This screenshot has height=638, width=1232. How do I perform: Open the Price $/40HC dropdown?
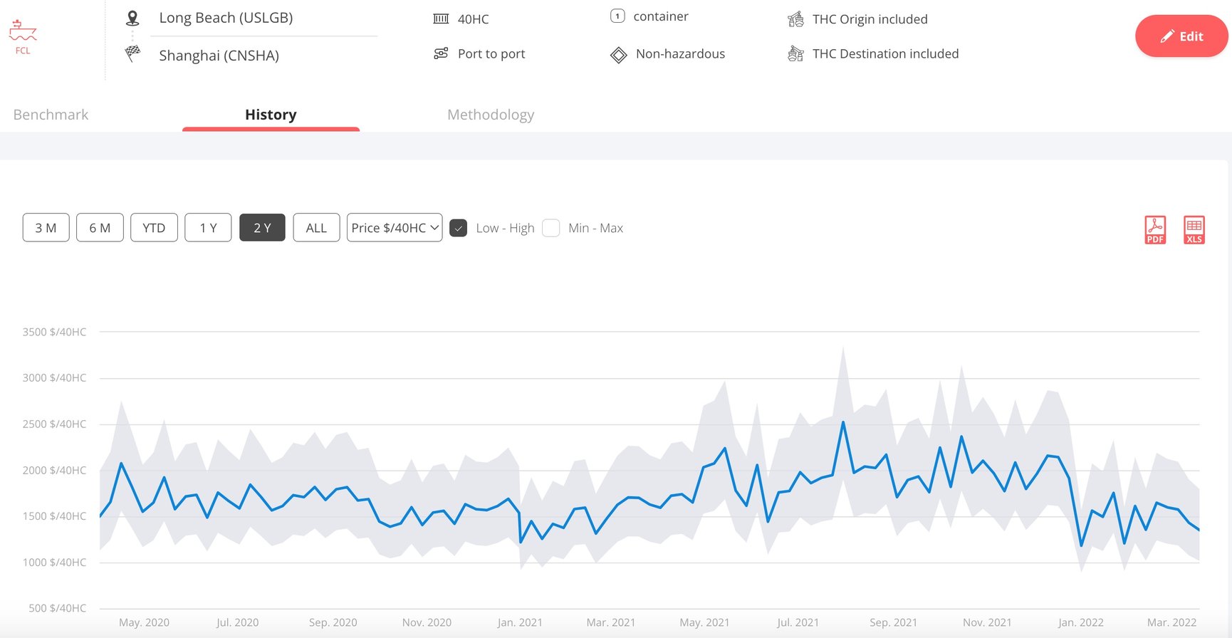click(395, 228)
